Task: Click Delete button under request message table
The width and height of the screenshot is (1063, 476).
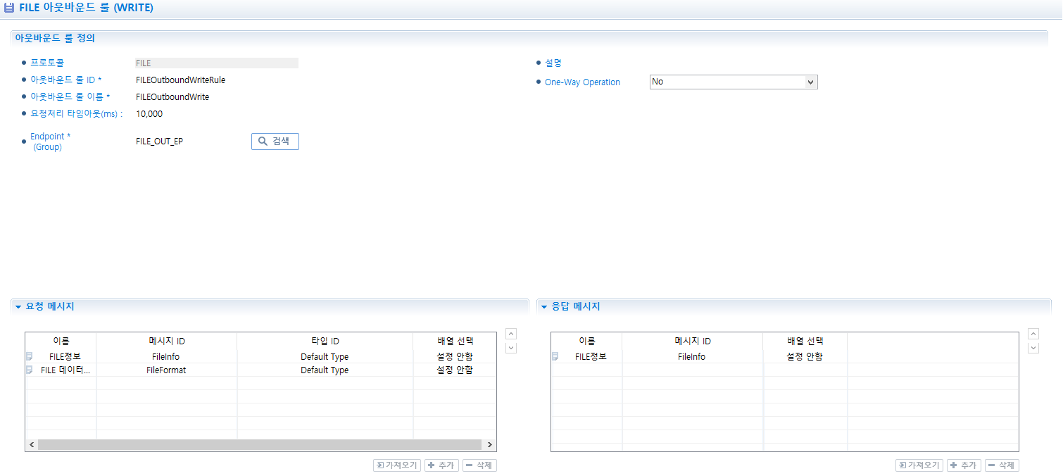Action: click(479, 465)
